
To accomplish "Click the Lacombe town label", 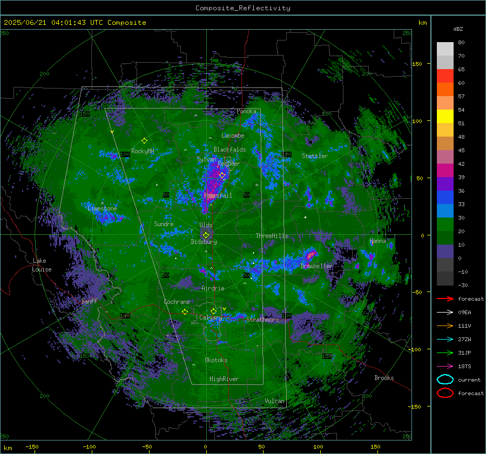I will tap(233, 135).
